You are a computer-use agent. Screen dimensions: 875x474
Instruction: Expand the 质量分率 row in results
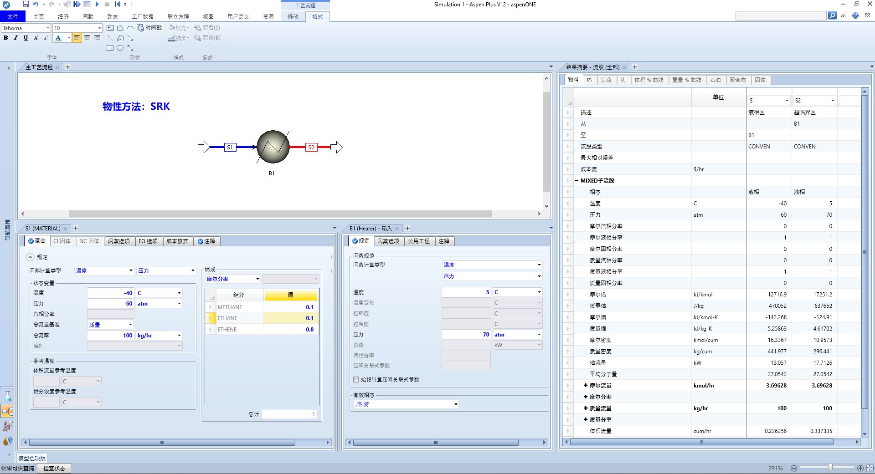coord(586,420)
